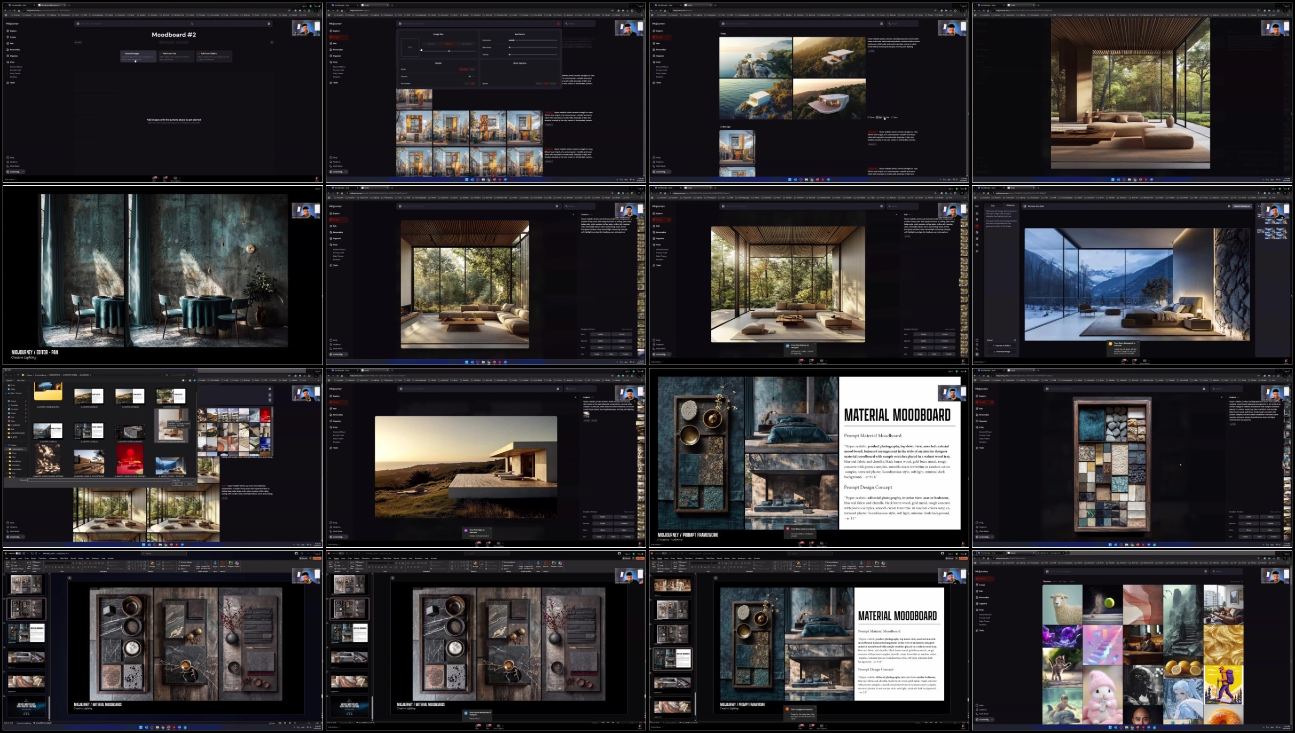The image size is (1295, 733).
Task: Open Design tab in bottom-left PowerPoint frame
Action: click(34, 558)
